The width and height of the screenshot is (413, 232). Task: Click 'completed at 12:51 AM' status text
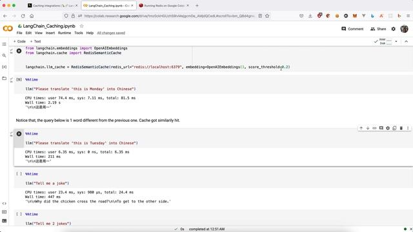point(206,229)
